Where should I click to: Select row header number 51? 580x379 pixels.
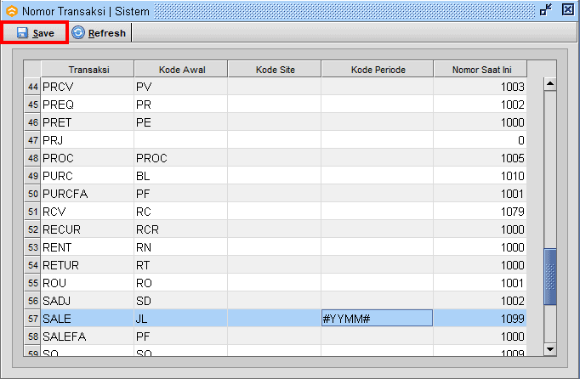(32, 212)
